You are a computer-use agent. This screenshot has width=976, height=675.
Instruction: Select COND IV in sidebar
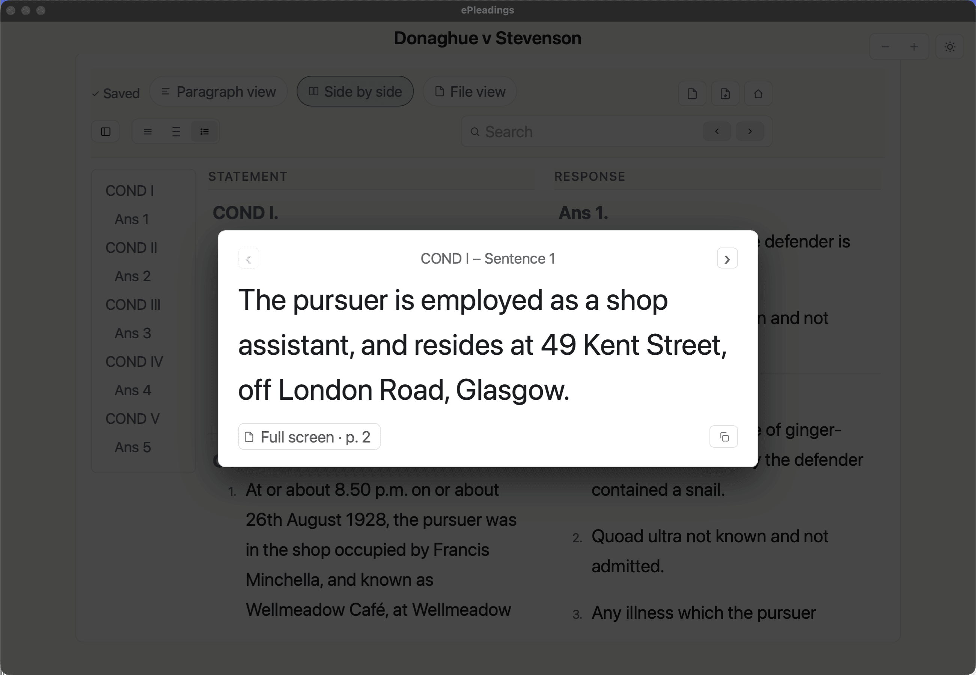point(134,361)
